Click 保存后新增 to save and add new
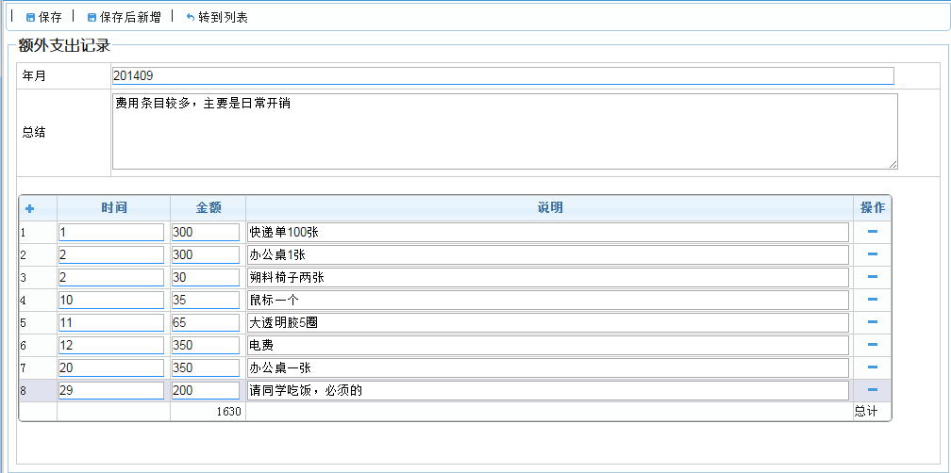The image size is (951, 473). (123, 17)
